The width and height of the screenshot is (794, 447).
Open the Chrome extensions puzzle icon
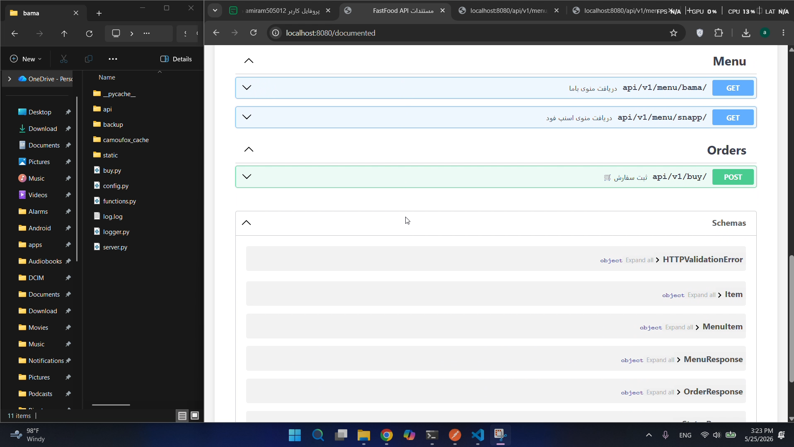(719, 33)
